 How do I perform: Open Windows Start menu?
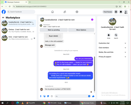tap(2, 103)
